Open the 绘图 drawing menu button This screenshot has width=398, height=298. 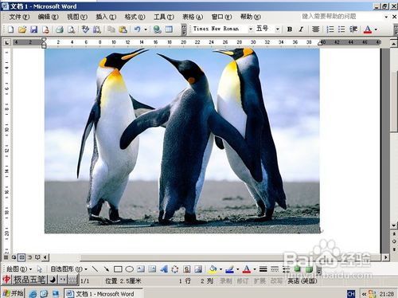click(x=19, y=269)
